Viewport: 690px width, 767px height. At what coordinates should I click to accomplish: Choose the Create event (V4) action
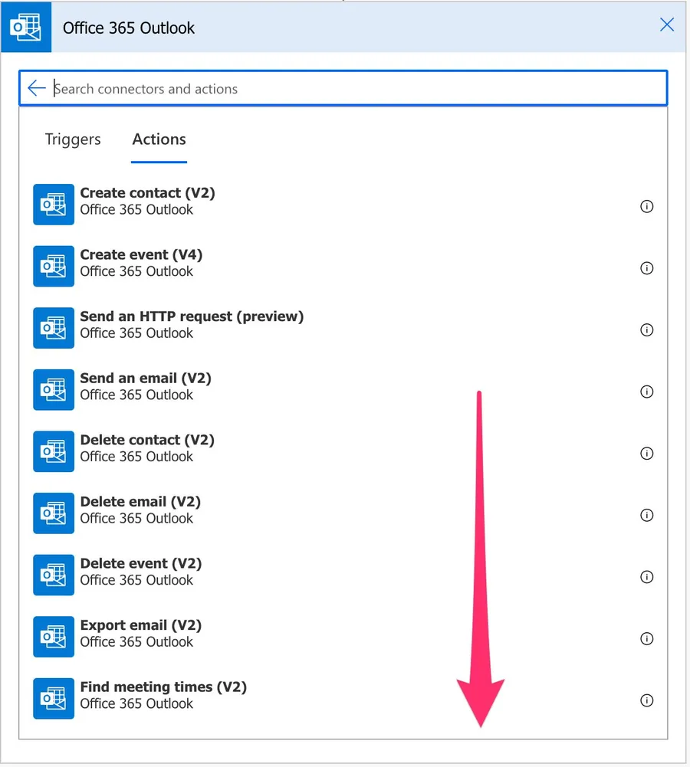click(141, 255)
